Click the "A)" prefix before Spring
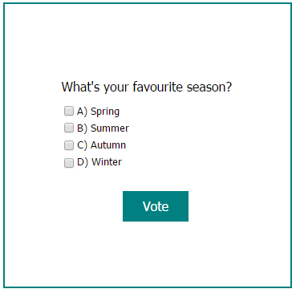296x293 pixels. (x=82, y=112)
